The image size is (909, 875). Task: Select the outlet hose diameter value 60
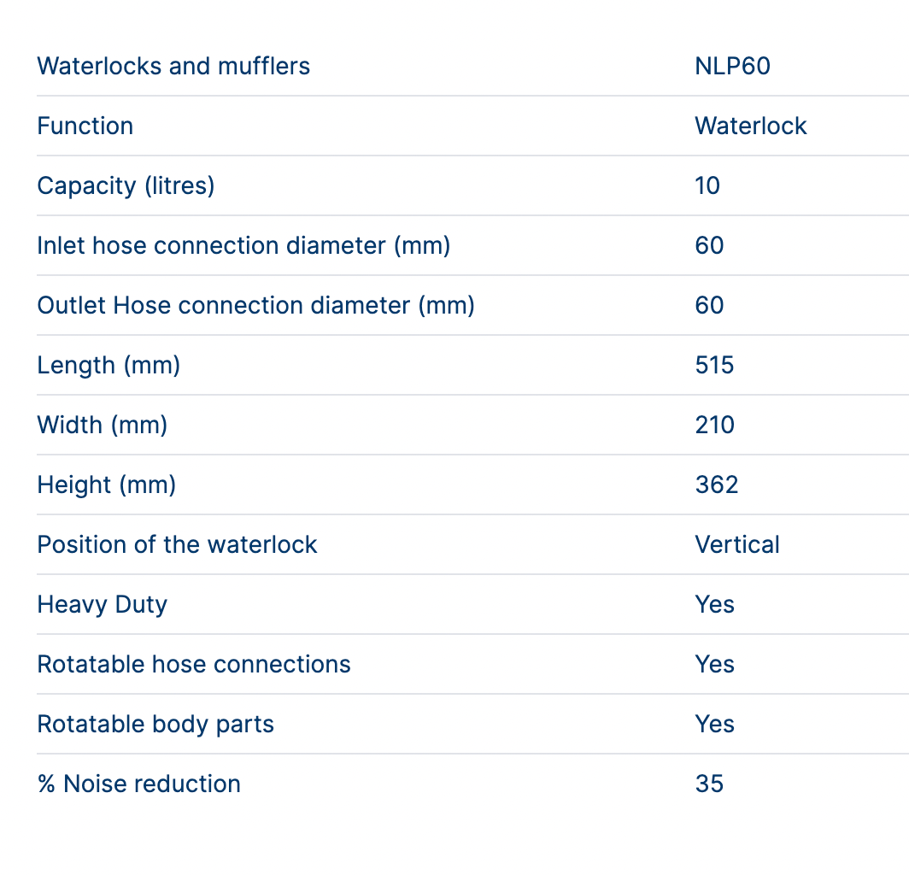[x=709, y=305]
